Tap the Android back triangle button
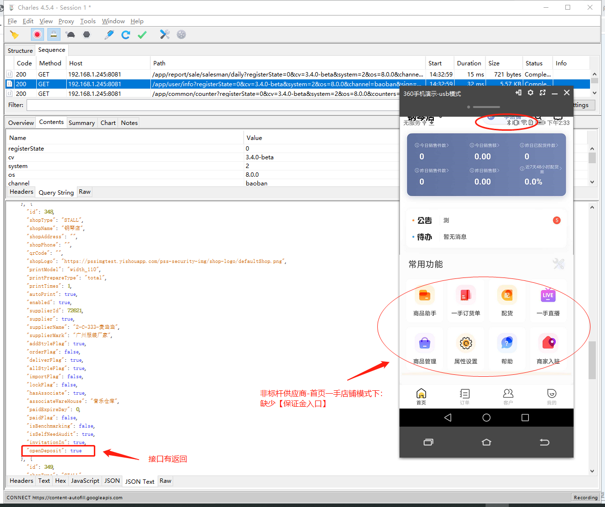The width and height of the screenshot is (605, 507). [x=448, y=417]
